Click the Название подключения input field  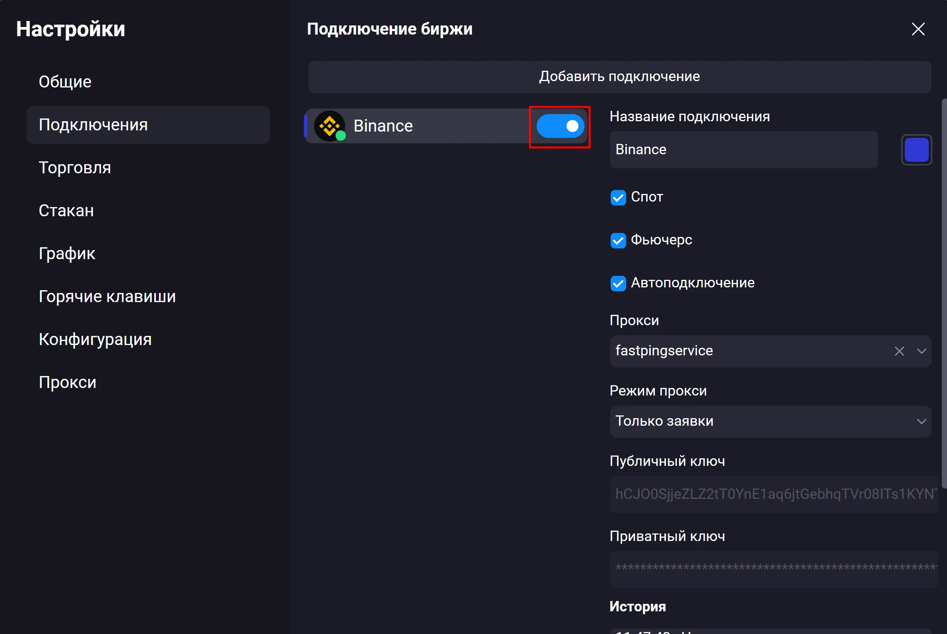point(743,149)
